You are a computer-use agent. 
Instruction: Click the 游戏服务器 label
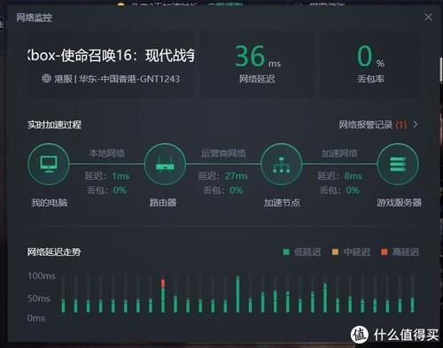pyautogui.click(x=399, y=203)
